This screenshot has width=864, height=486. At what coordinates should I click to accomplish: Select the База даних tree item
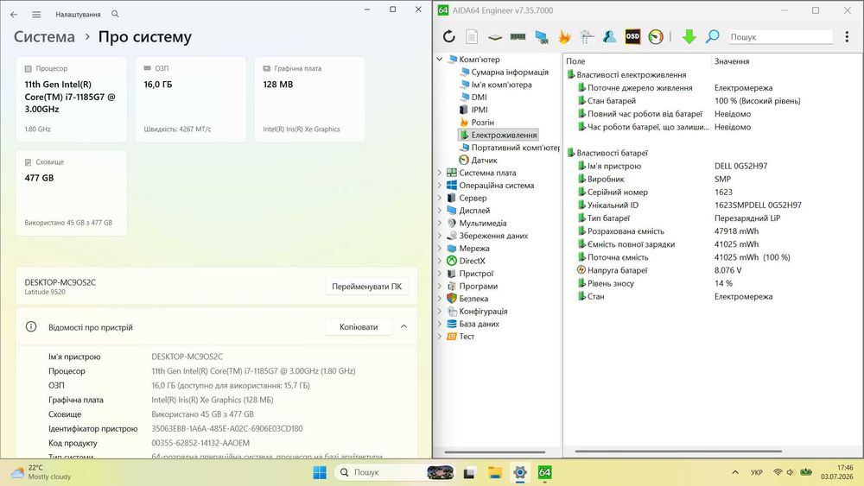point(479,324)
